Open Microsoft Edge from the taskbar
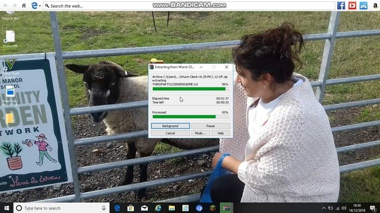380x213 pixels. tap(117, 208)
